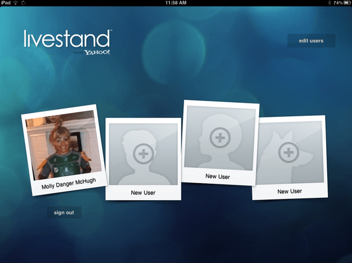Add user via side-profile silhouette plus icon
352x263 pixels.
coord(220,138)
